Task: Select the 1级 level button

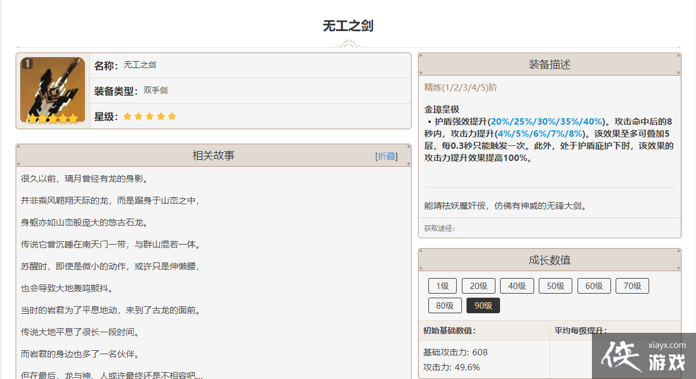Action: coord(442,286)
